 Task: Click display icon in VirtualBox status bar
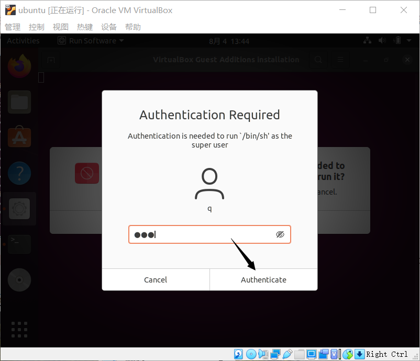[x=311, y=354]
